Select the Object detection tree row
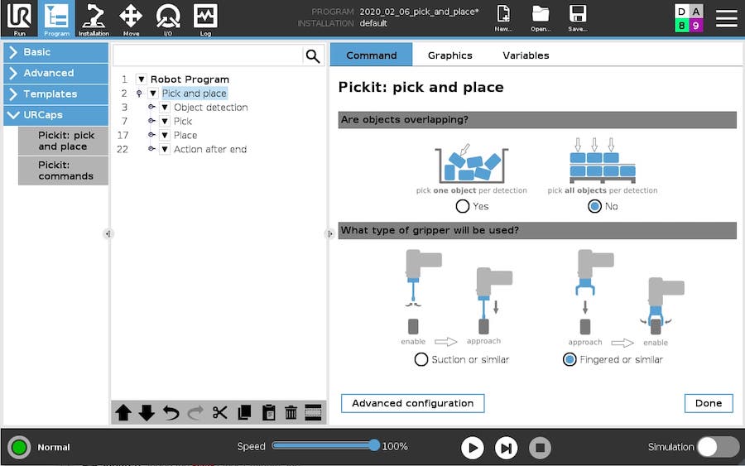The width and height of the screenshot is (745, 466). point(210,108)
